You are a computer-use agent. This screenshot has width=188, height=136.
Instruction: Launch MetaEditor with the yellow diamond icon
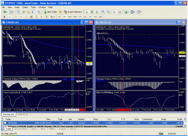click(60, 12)
